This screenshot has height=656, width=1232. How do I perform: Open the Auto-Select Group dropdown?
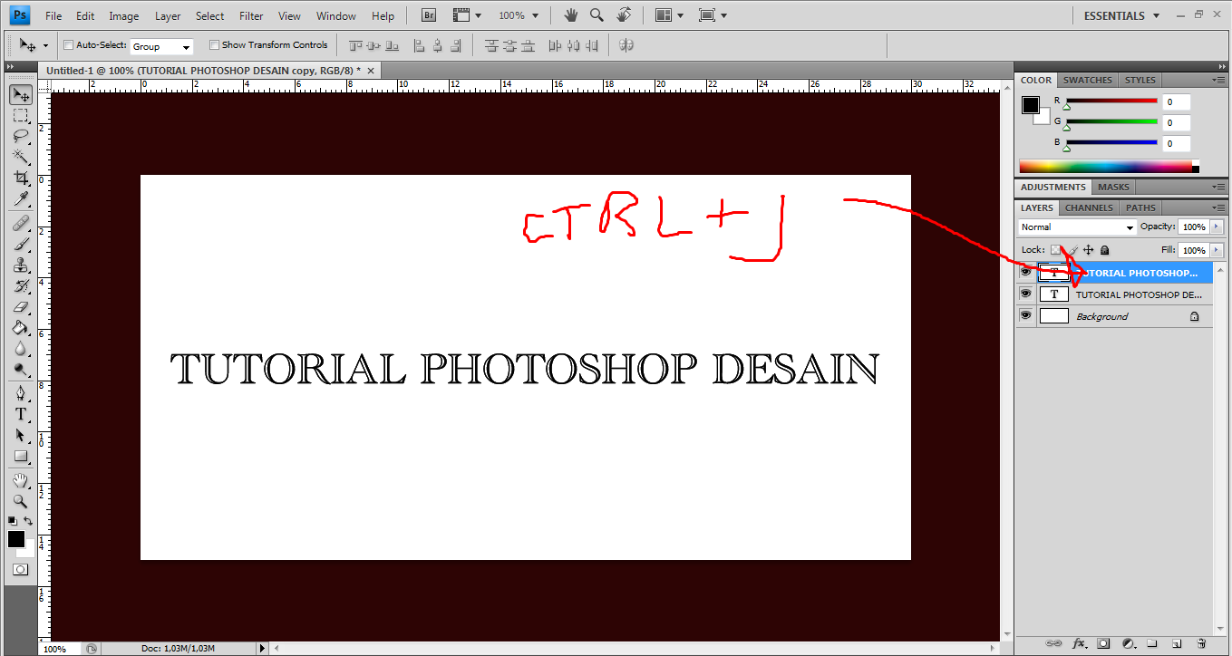161,46
